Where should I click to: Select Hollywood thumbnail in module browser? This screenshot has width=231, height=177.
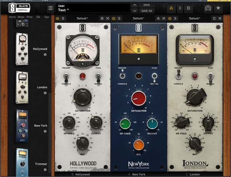[x=22, y=49]
